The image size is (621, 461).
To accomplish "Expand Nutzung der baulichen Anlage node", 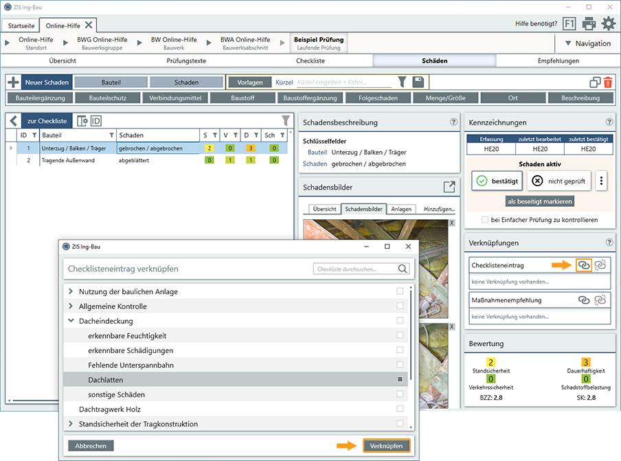I will pos(71,292).
